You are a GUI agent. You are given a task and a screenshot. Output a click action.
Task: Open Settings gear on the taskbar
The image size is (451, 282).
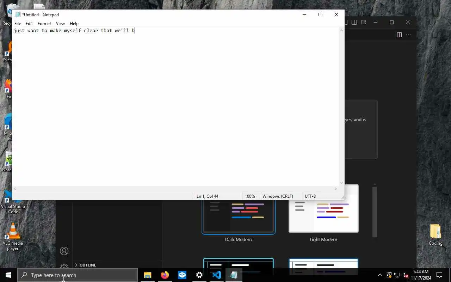(x=199, y=275)
